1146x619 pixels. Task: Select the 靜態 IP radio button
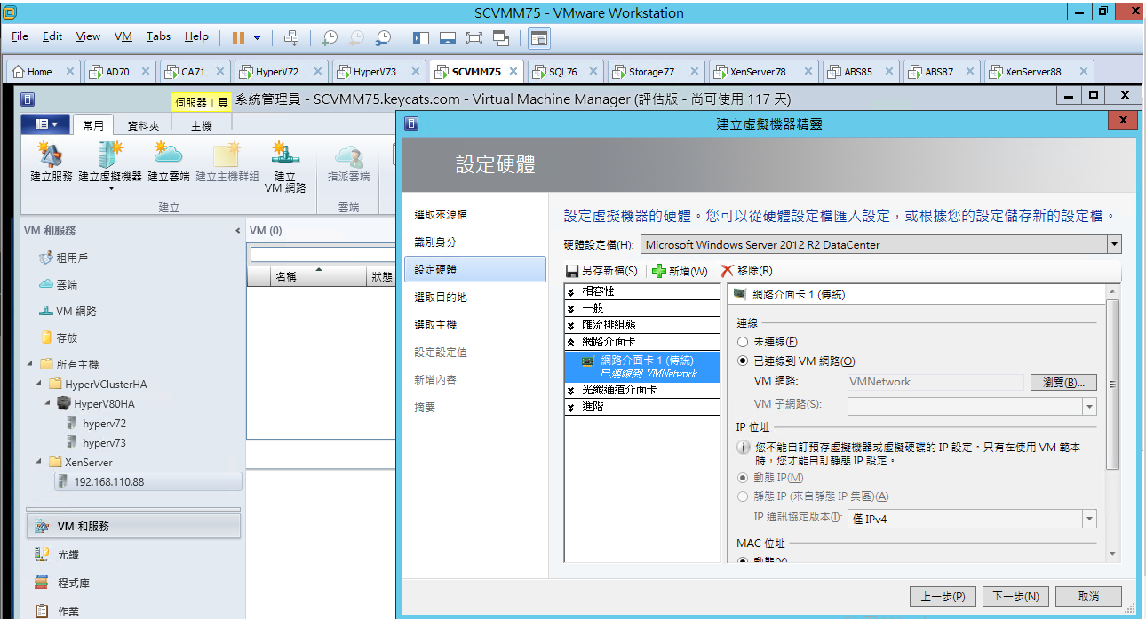[x=743, y=496]
